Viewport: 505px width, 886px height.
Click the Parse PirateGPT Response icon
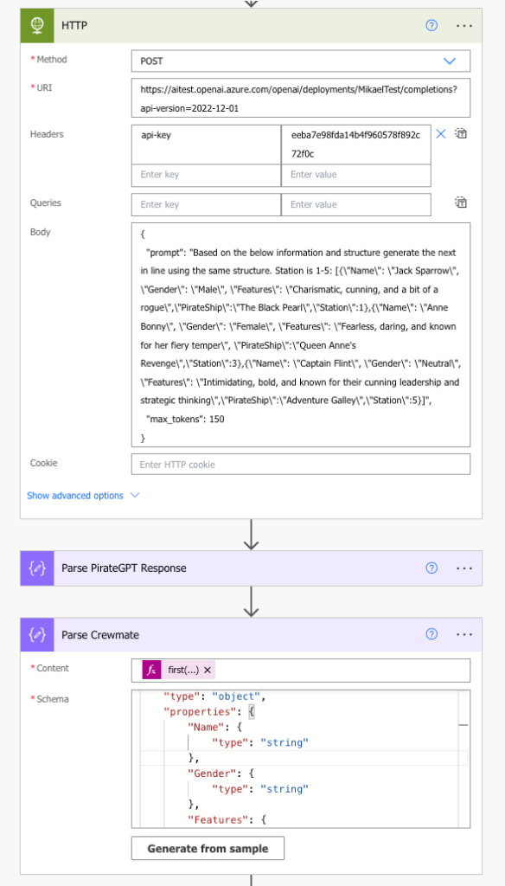[x=37, y=568]
